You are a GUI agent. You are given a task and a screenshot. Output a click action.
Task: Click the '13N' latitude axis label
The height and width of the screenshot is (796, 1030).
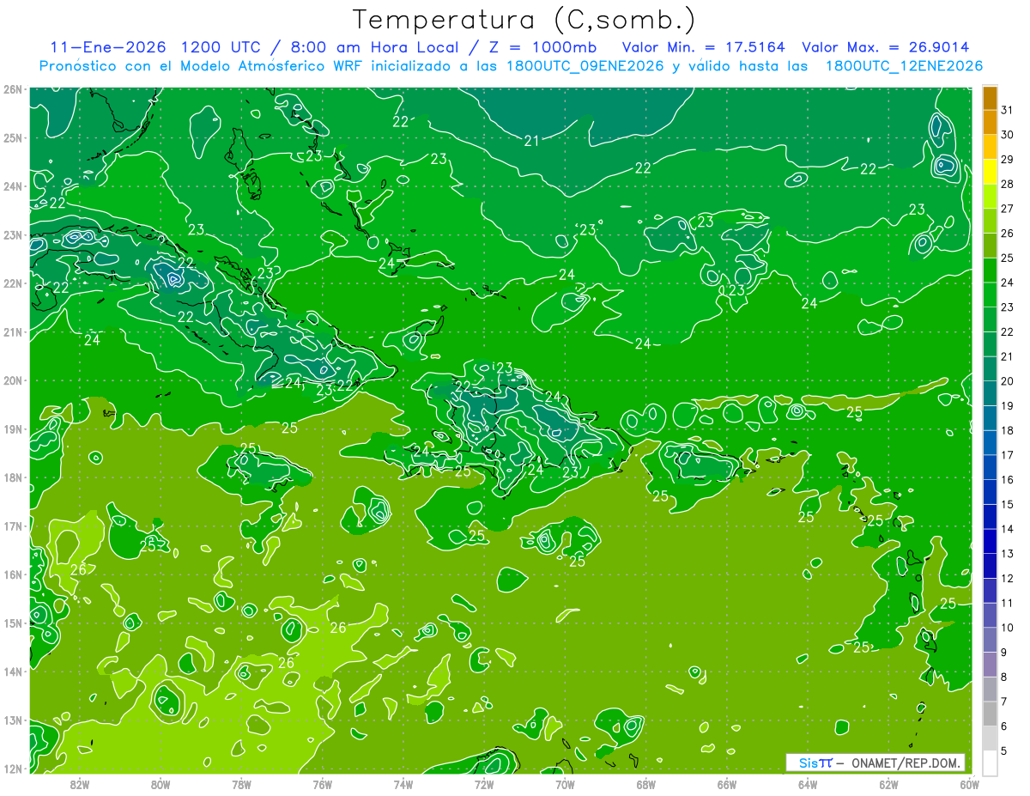coord(12,720)
